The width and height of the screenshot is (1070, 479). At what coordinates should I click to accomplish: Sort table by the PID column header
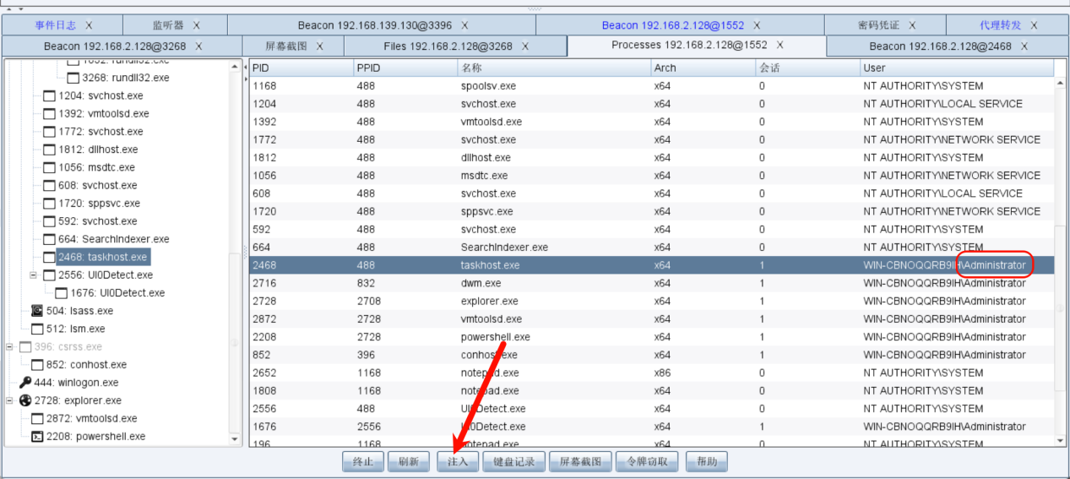[301, 68]
